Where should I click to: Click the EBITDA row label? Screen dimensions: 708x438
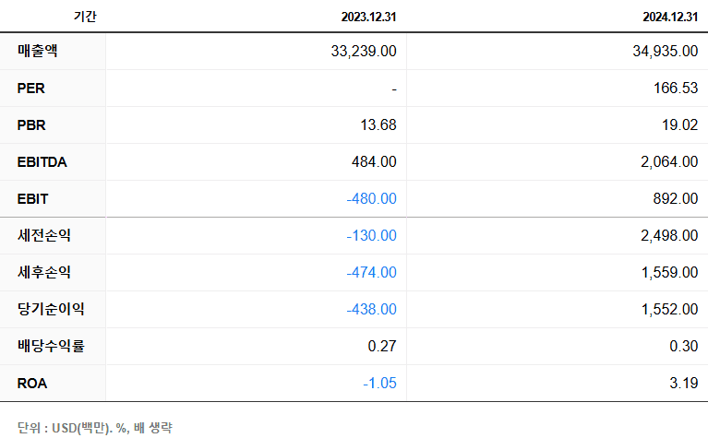(42, 162)
